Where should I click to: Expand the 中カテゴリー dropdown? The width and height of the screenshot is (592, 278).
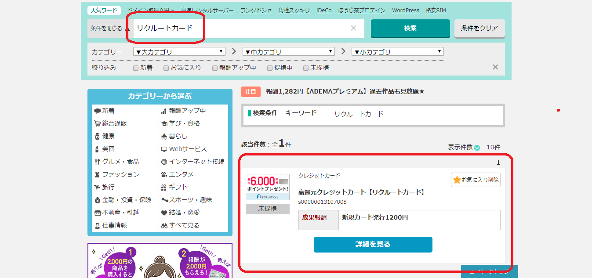(289, 52)
